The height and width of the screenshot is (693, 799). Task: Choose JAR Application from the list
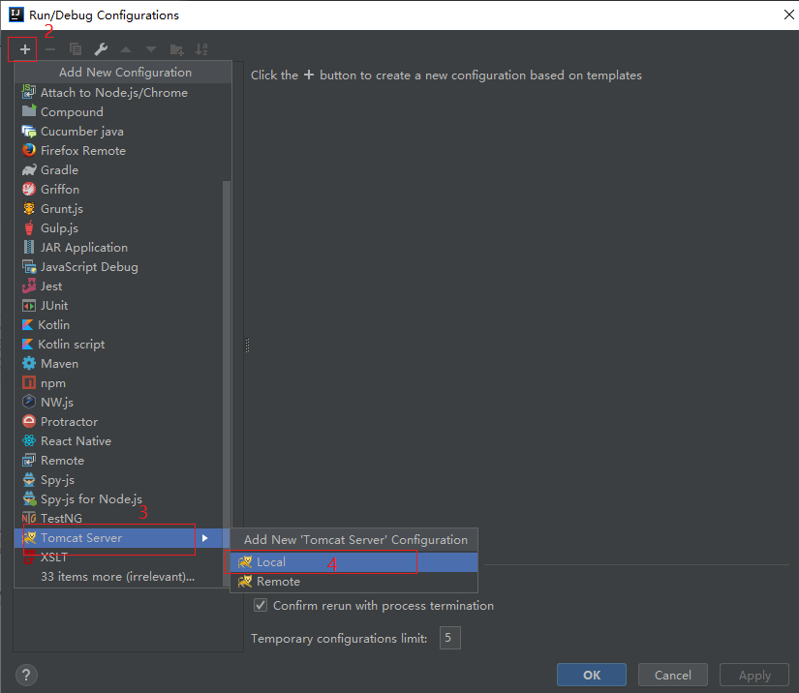[x=83, y=248]
